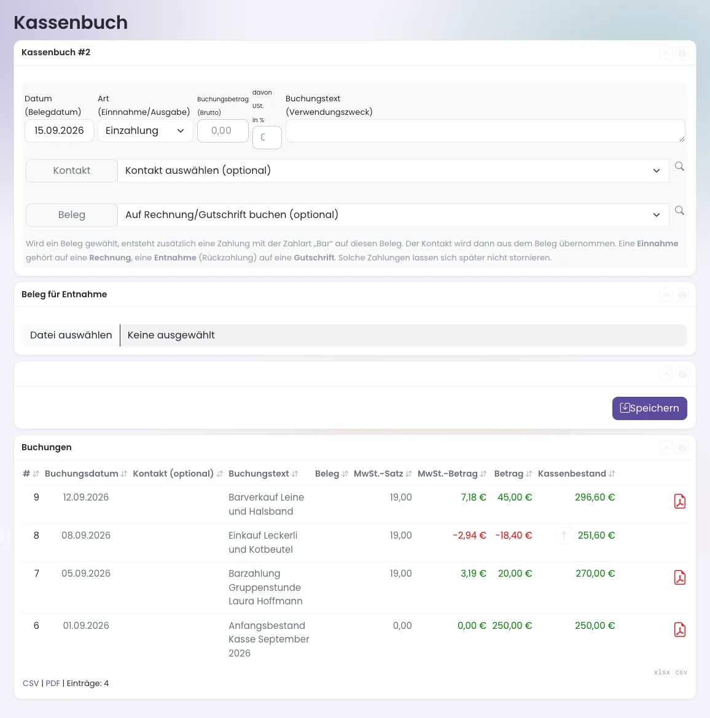Open contact search via the Kontakt magnifier icon
The width and height of the screenshot is (710, 718).
[679, 166]
